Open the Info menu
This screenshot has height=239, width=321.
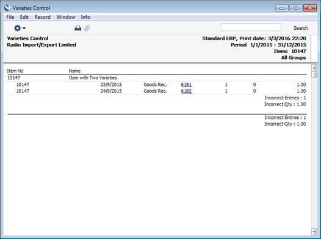pyautogui.click(x=85, y=17)
